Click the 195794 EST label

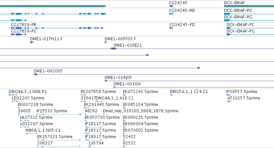tap(96, 143)
